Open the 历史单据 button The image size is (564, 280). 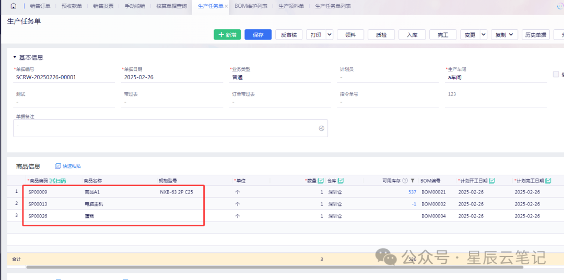pyautogui.click(x=535, y=35)
